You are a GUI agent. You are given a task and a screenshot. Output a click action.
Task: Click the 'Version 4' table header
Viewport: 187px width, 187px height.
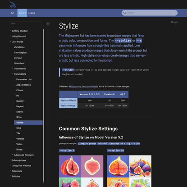pos(109,94)
